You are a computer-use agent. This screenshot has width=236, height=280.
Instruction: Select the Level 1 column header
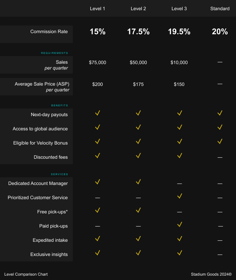[98, 8]
